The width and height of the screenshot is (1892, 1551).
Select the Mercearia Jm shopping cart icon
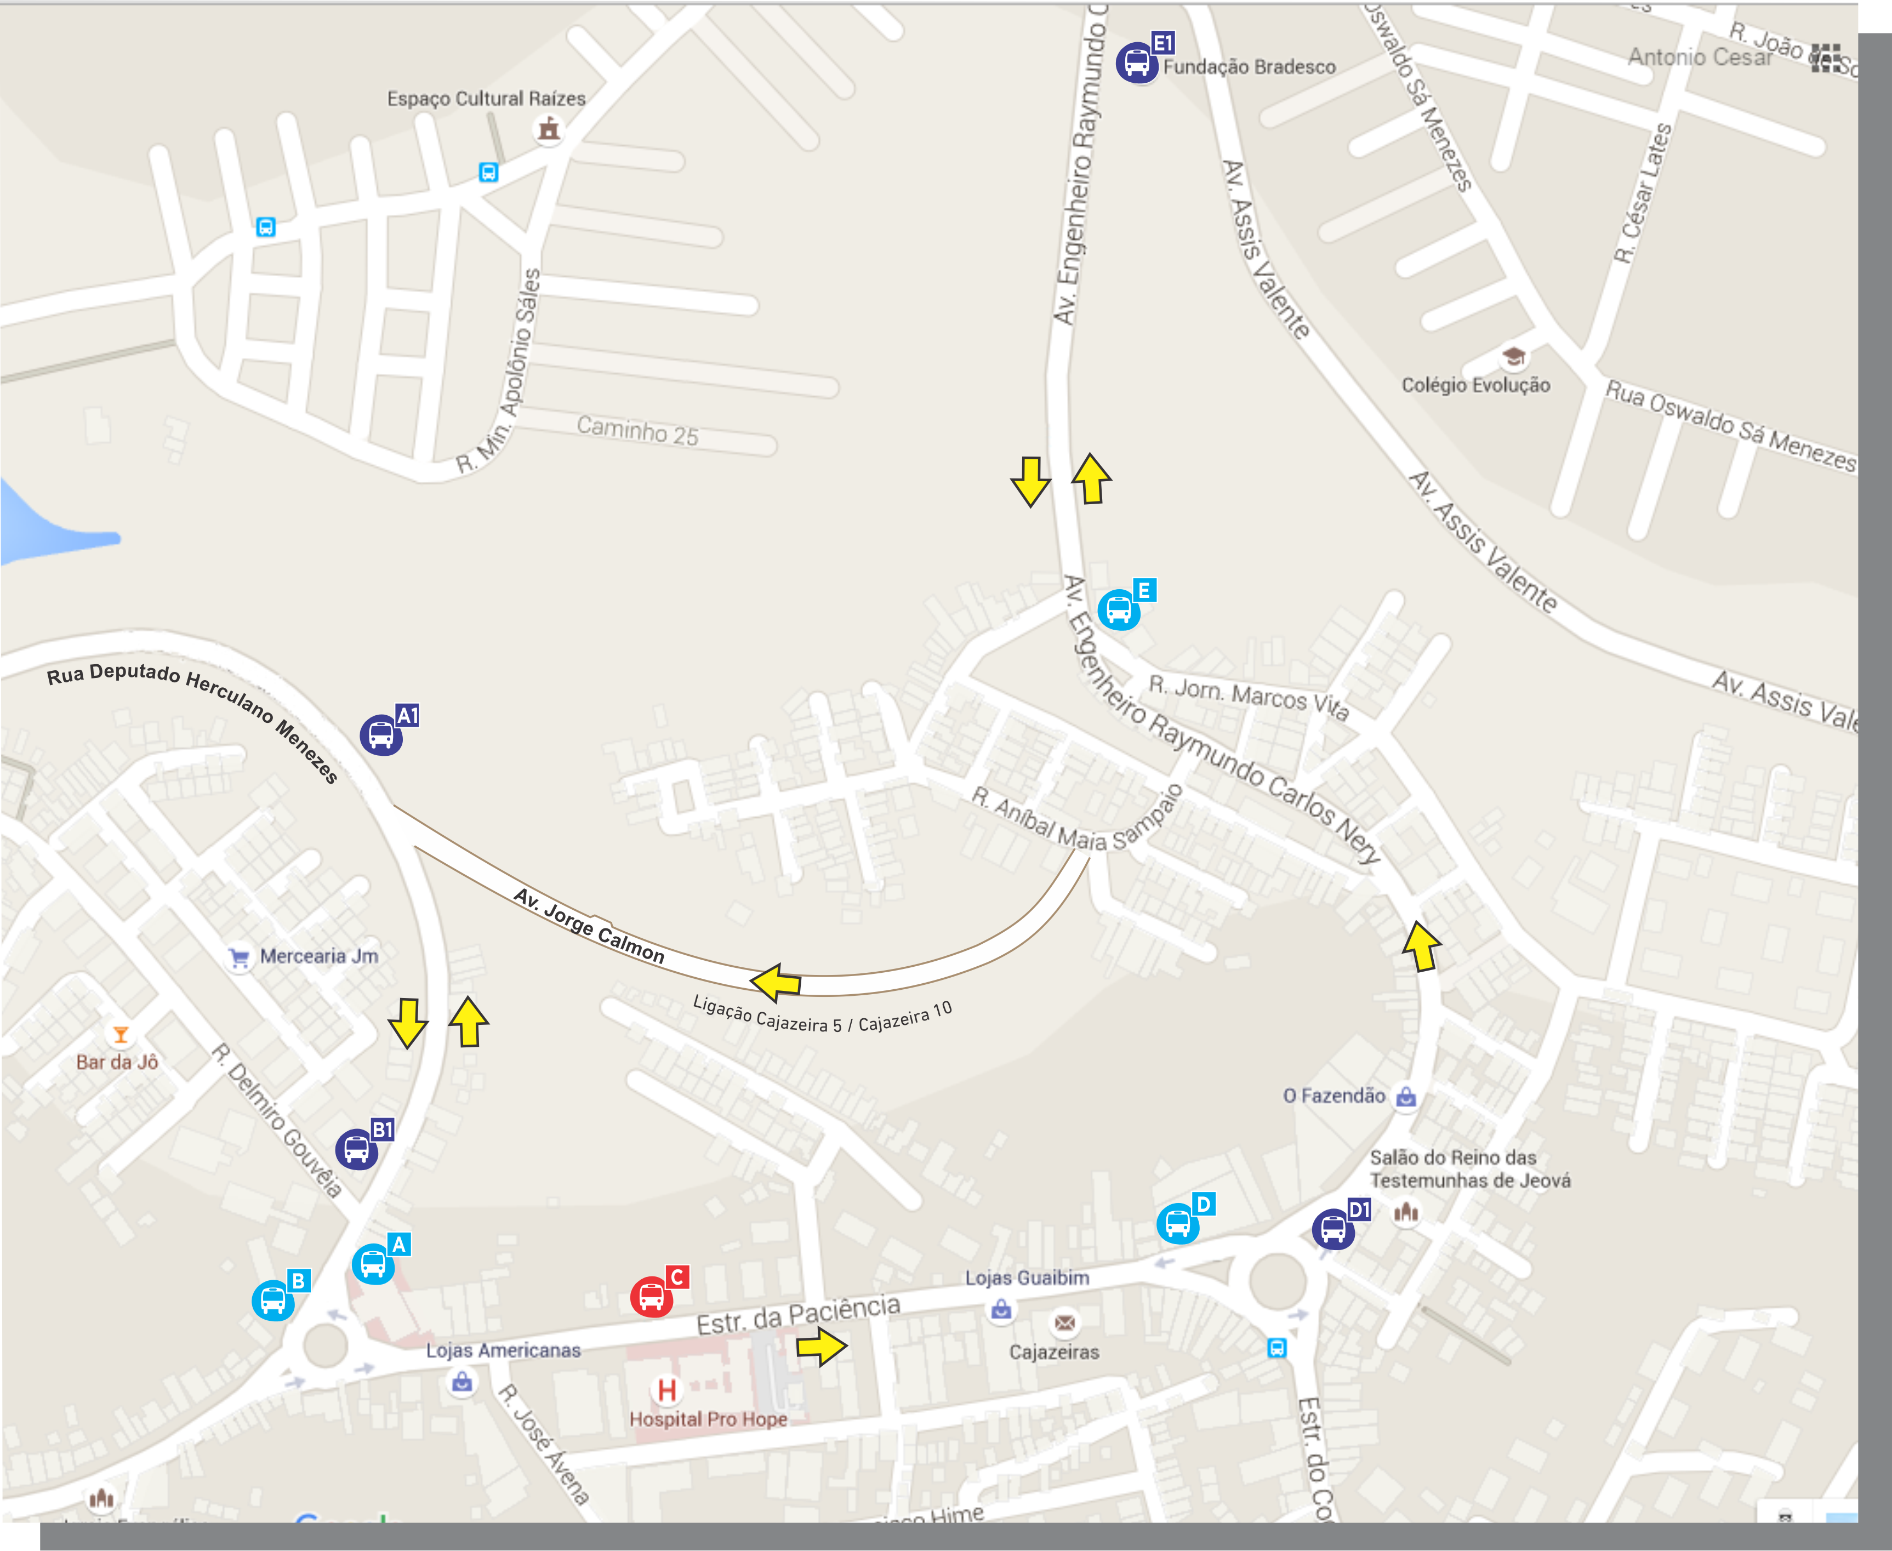click(x=238, y=958)
